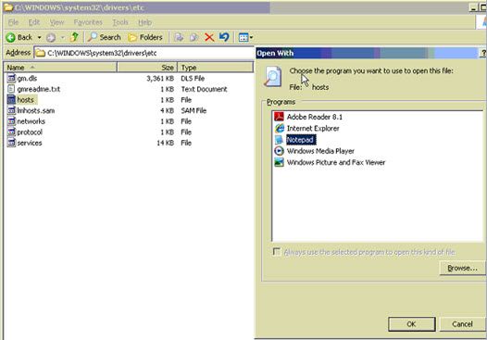Open the Tools menu
The image size is (487, 340).
coord(120,22)
